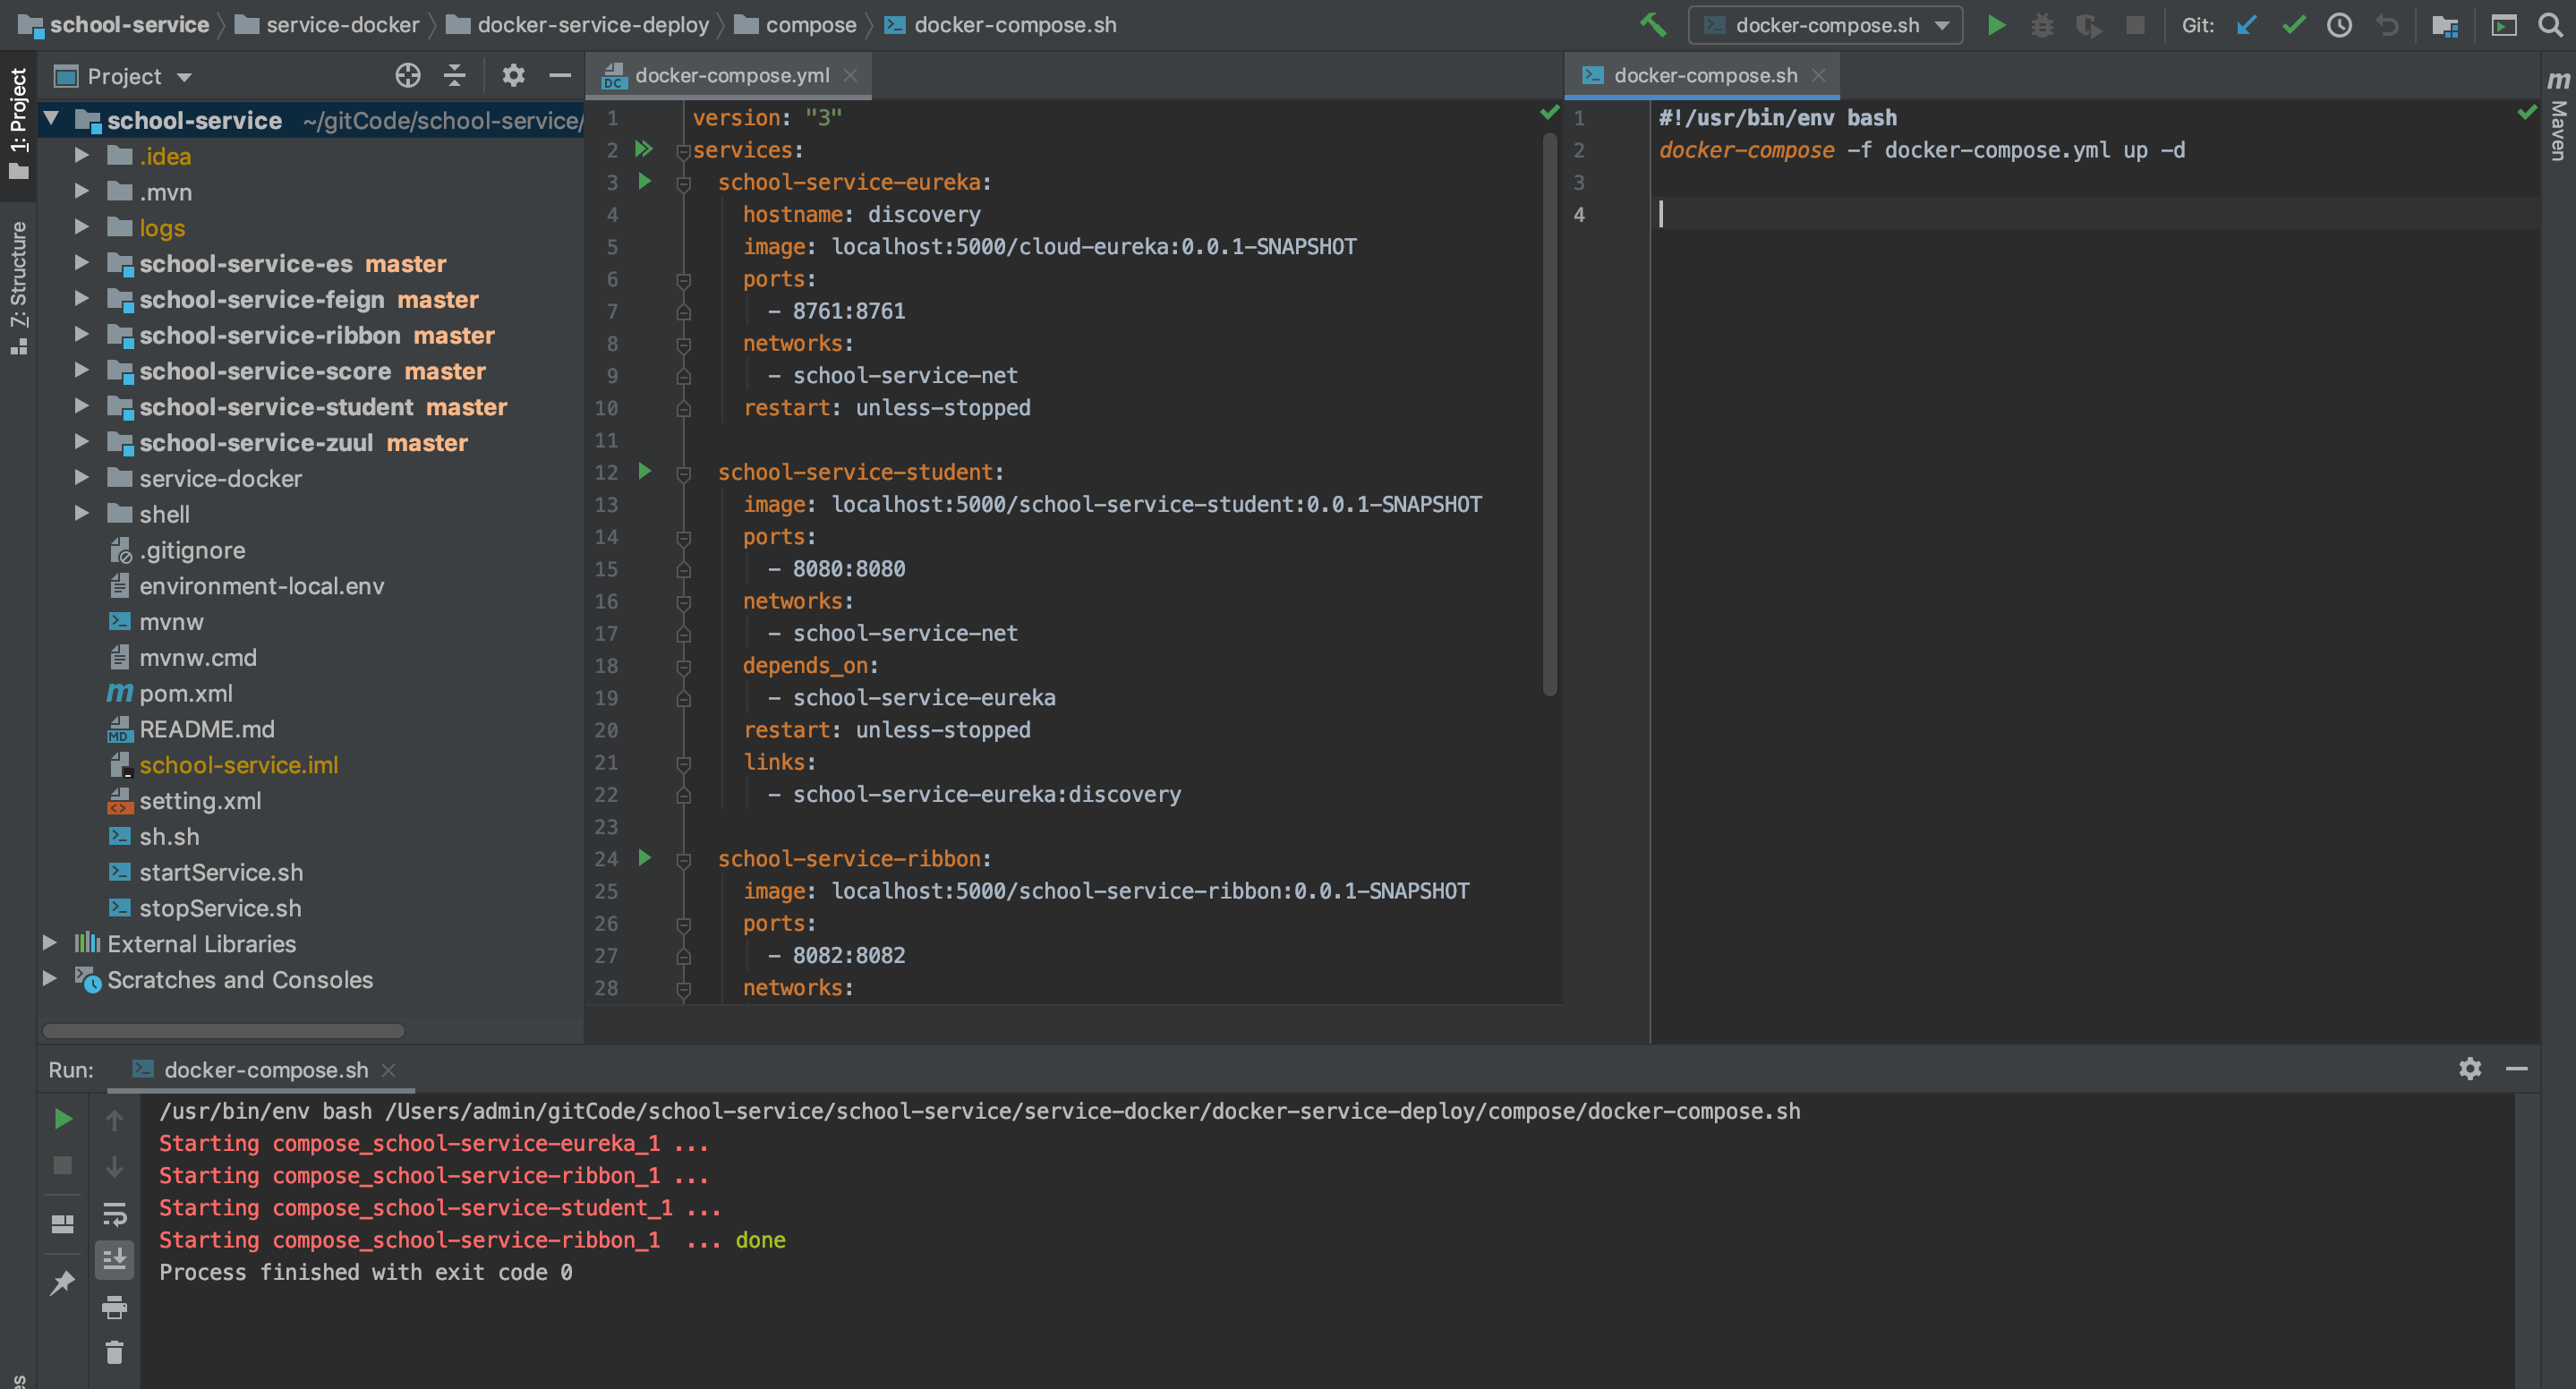Build project with hammer icon
This screenshot has width=2576, height=1389.
(x=1653, y=25)
